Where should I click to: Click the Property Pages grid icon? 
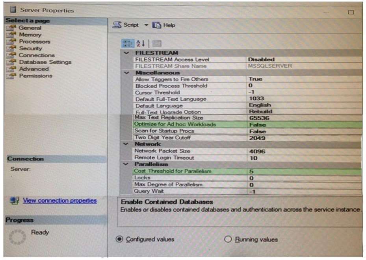click(157, 43)
